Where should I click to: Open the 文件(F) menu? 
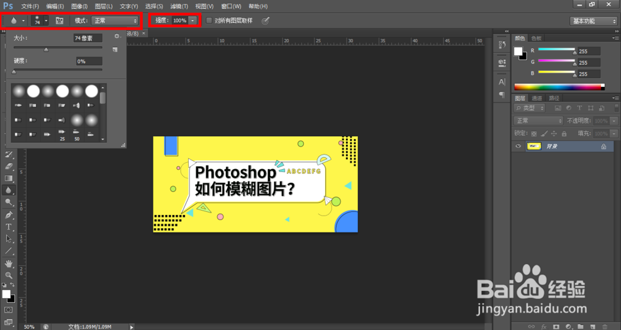pos(30,6)
